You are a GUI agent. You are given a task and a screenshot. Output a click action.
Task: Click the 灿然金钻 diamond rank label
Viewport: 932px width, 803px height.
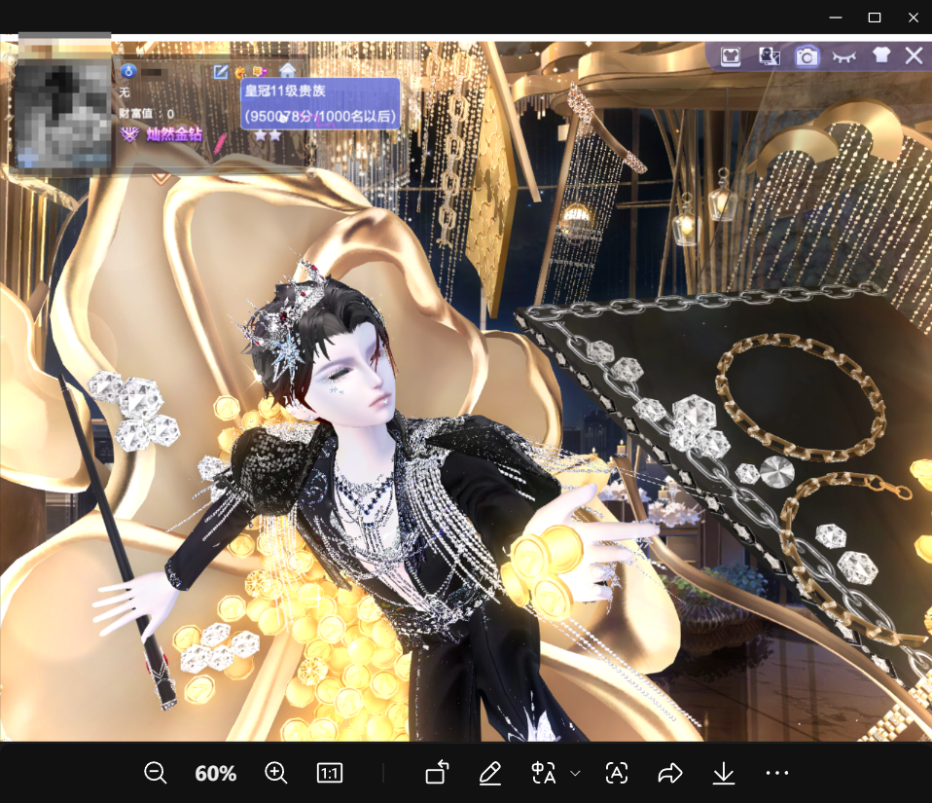tap(173, 134)
